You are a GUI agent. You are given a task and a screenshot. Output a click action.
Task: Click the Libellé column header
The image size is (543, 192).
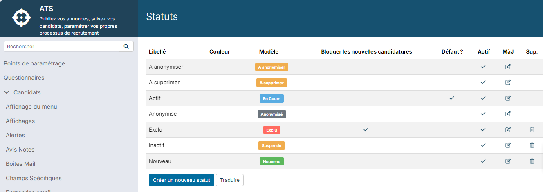(x=157, y=52)
